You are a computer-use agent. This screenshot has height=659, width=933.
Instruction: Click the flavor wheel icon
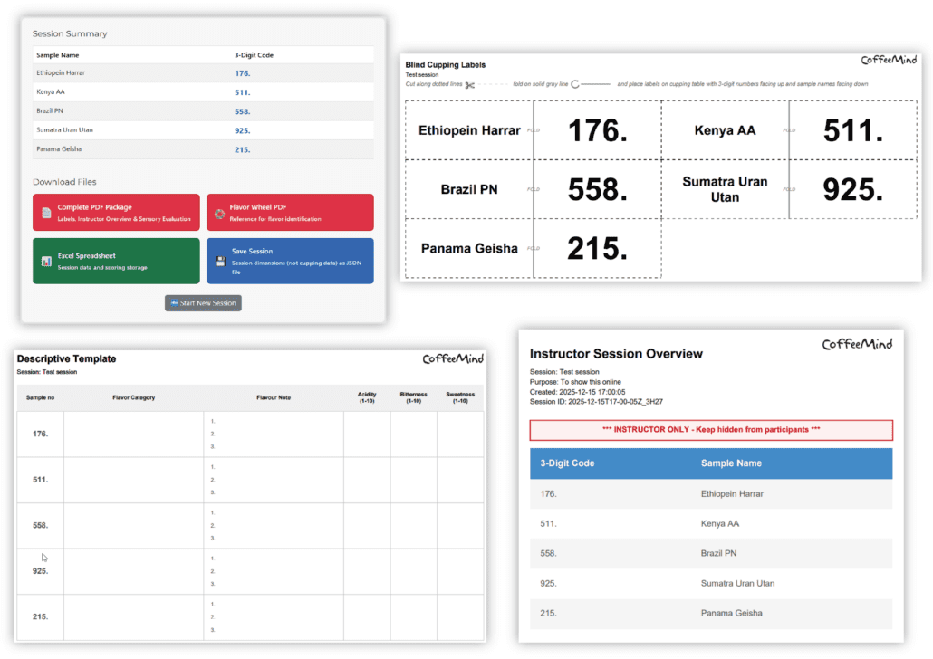[219, 214]
